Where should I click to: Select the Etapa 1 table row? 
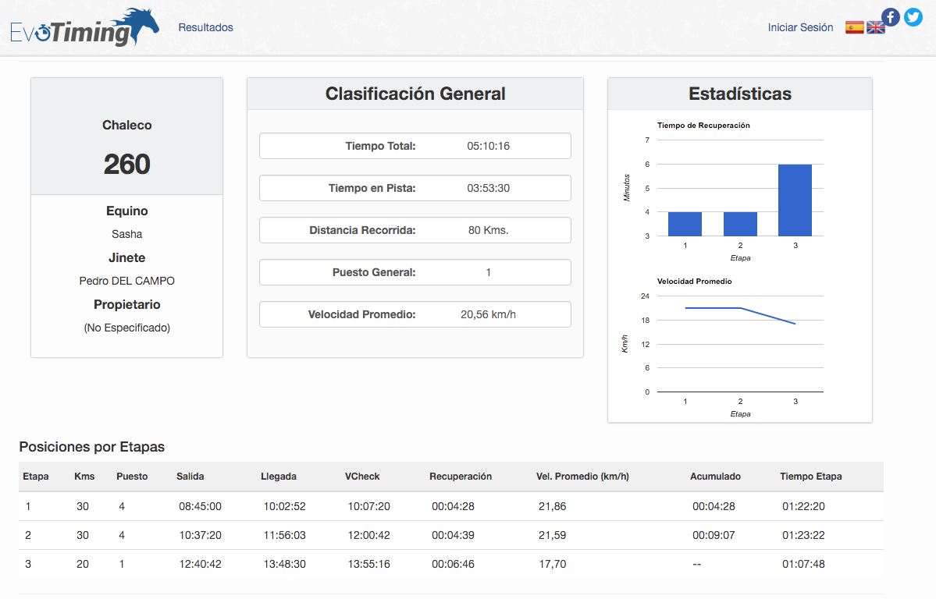click(450, 506)
